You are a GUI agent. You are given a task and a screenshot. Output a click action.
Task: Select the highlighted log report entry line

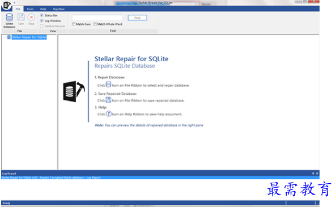point(160,178)
